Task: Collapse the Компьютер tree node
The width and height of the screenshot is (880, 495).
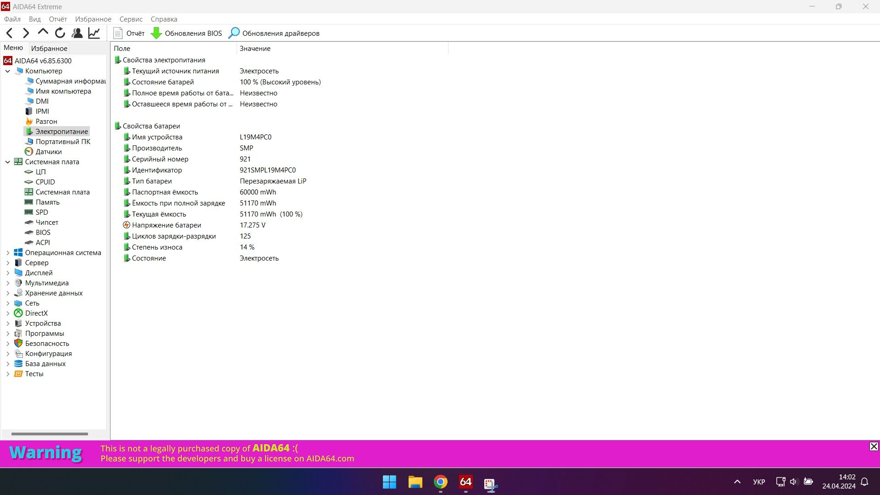Action: pos(8,71)
